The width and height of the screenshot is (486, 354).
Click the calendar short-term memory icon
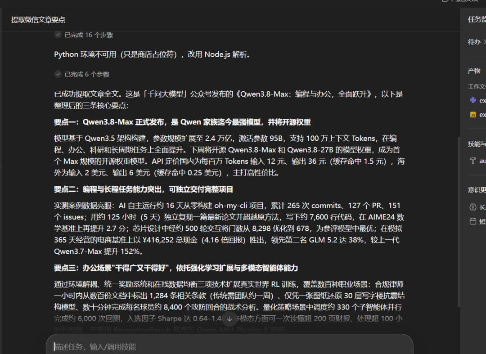click(x=472, y=221)
